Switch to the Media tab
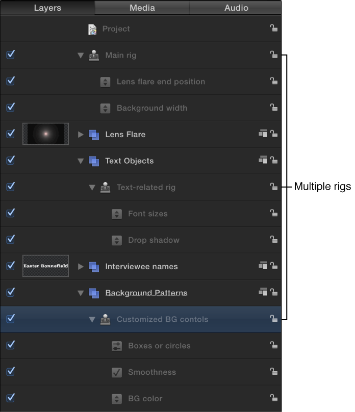The image size is (355, 412). [142, 8]
